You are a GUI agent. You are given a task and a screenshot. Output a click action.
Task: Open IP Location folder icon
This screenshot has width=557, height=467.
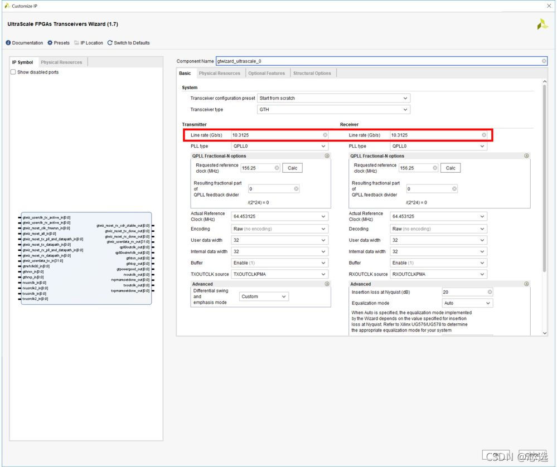click(76, 42)
